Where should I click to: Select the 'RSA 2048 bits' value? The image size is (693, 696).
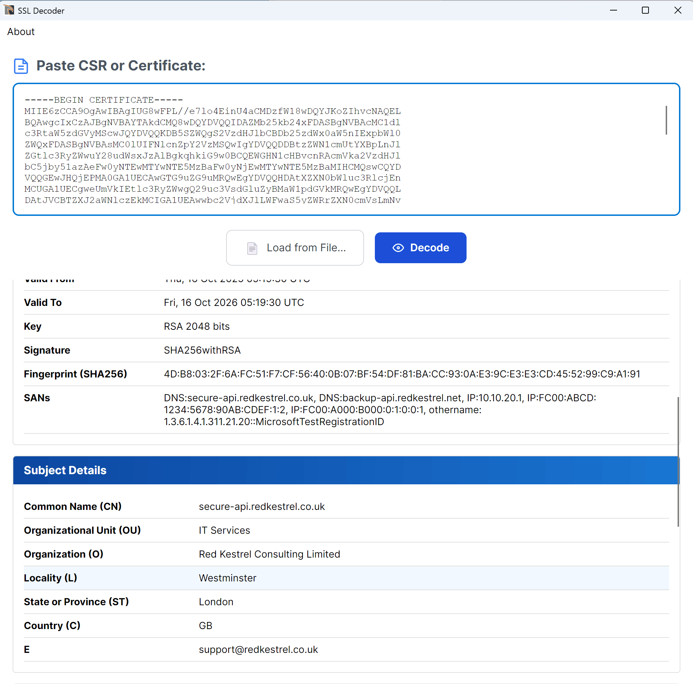point(197,326)
